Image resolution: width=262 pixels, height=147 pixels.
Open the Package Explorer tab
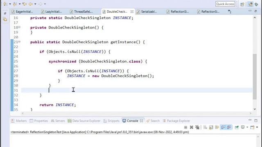coord(176,121)
